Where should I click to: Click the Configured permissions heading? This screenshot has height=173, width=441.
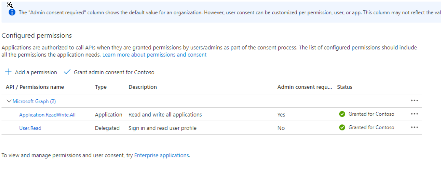[x=37, y=36]
